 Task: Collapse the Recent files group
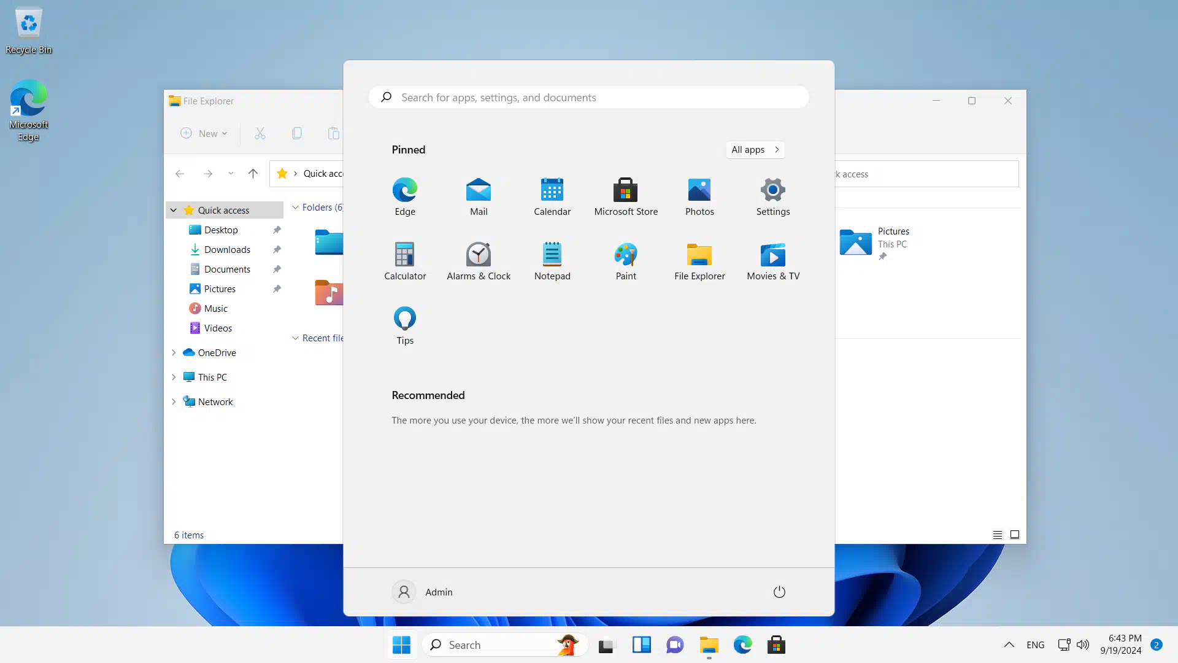tap(295, 338)
